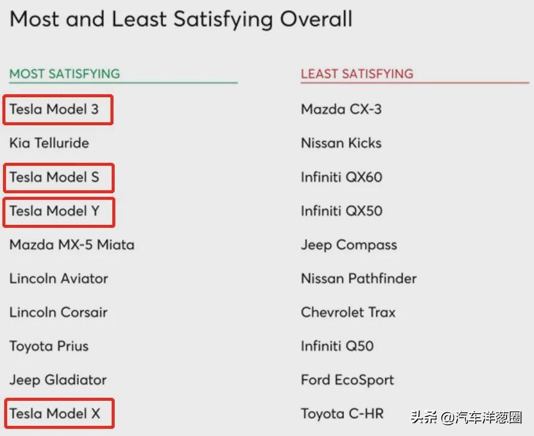Click the Toutiao watermark at the bottom right

466,417
